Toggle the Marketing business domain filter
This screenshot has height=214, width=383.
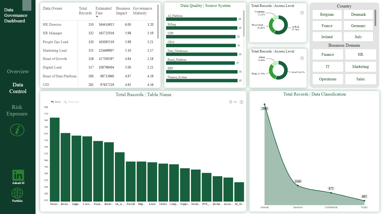(x=360, y=67)
